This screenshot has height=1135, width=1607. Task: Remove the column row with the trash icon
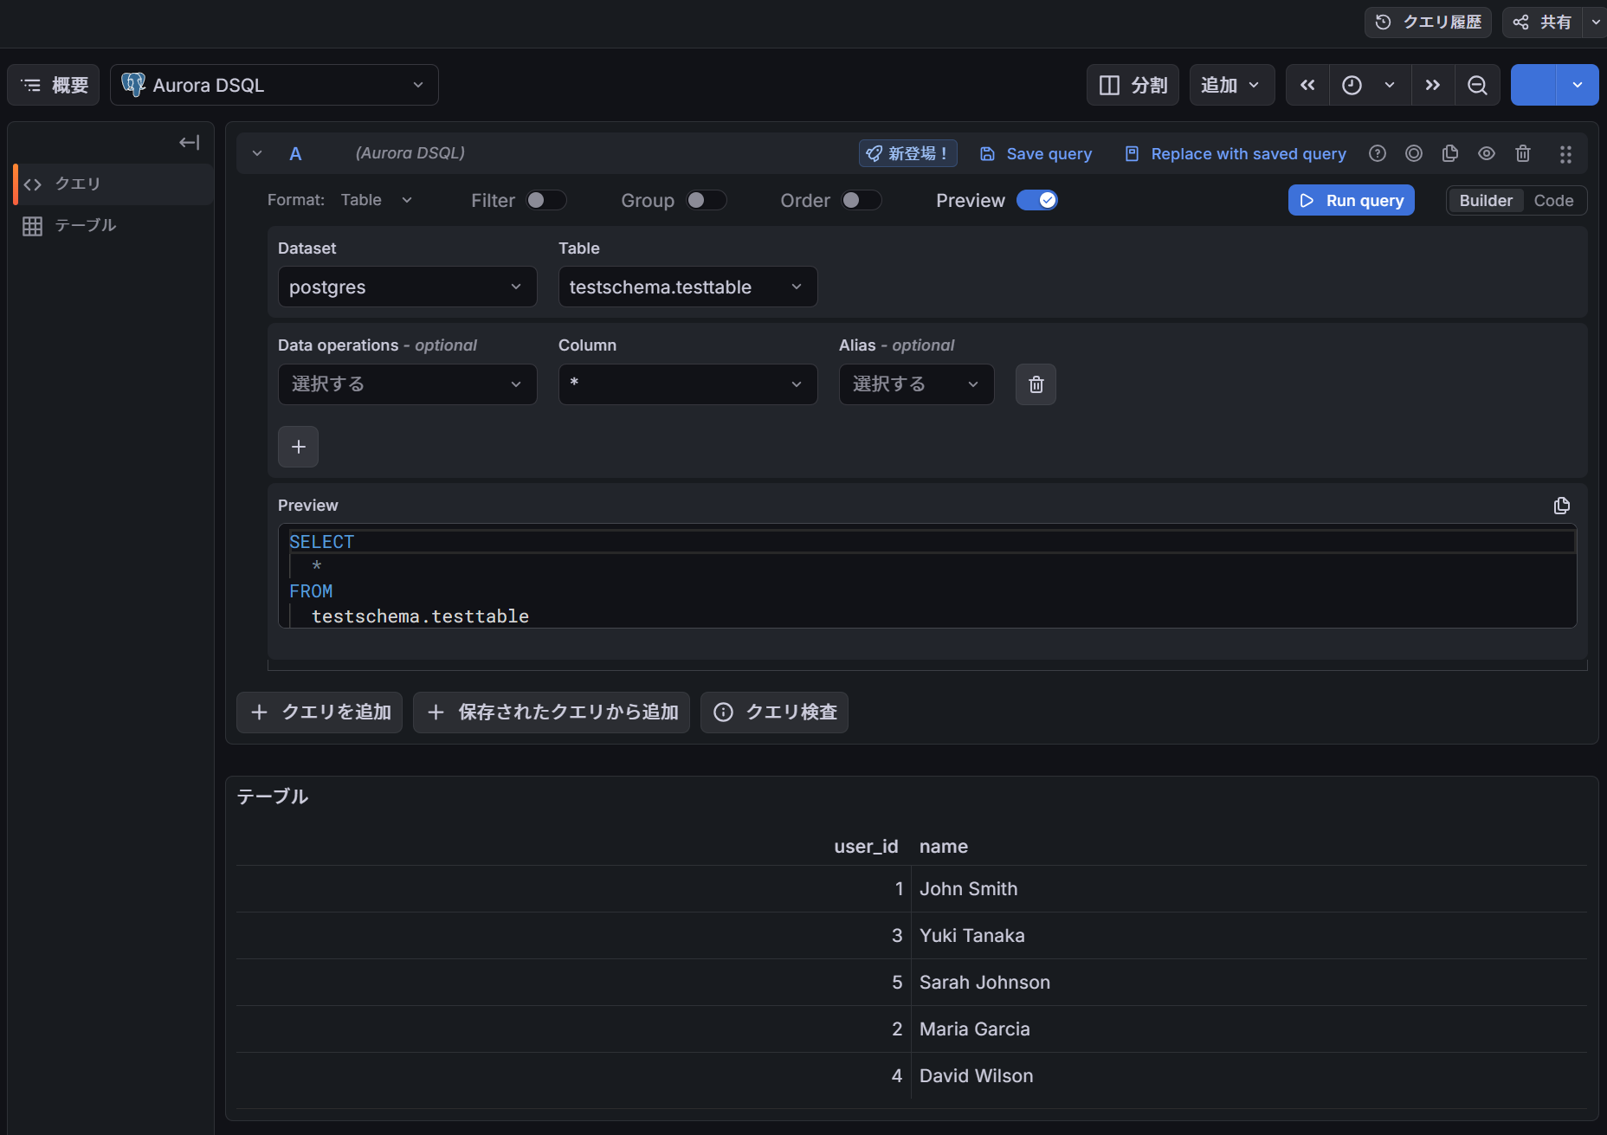[1035, 384]
